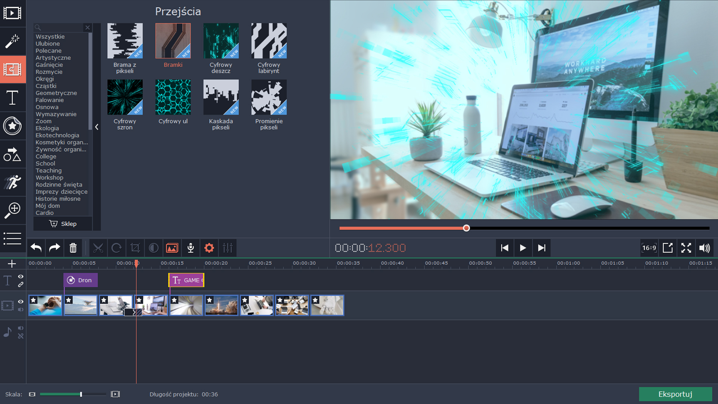The image size is (718, 404).
Task: Toggle video track visibility eye icon
Action: (x=21, y=302)
